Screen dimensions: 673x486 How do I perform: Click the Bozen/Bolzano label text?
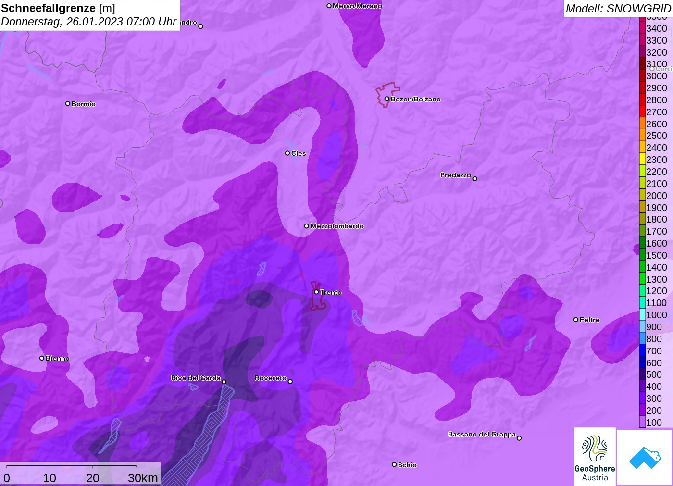pos(416,99)
